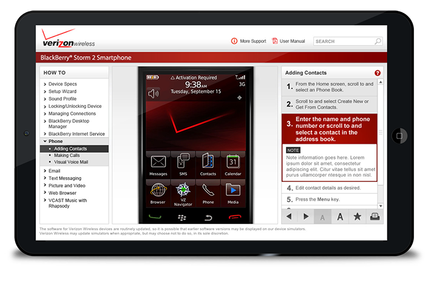Click the print icon
This screenshot has width=431, height=299.
[375, 217]
